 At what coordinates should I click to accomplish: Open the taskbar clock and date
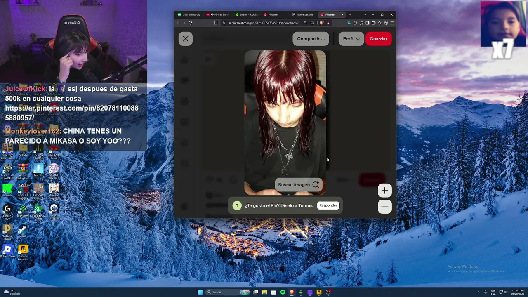pos(518,292)
